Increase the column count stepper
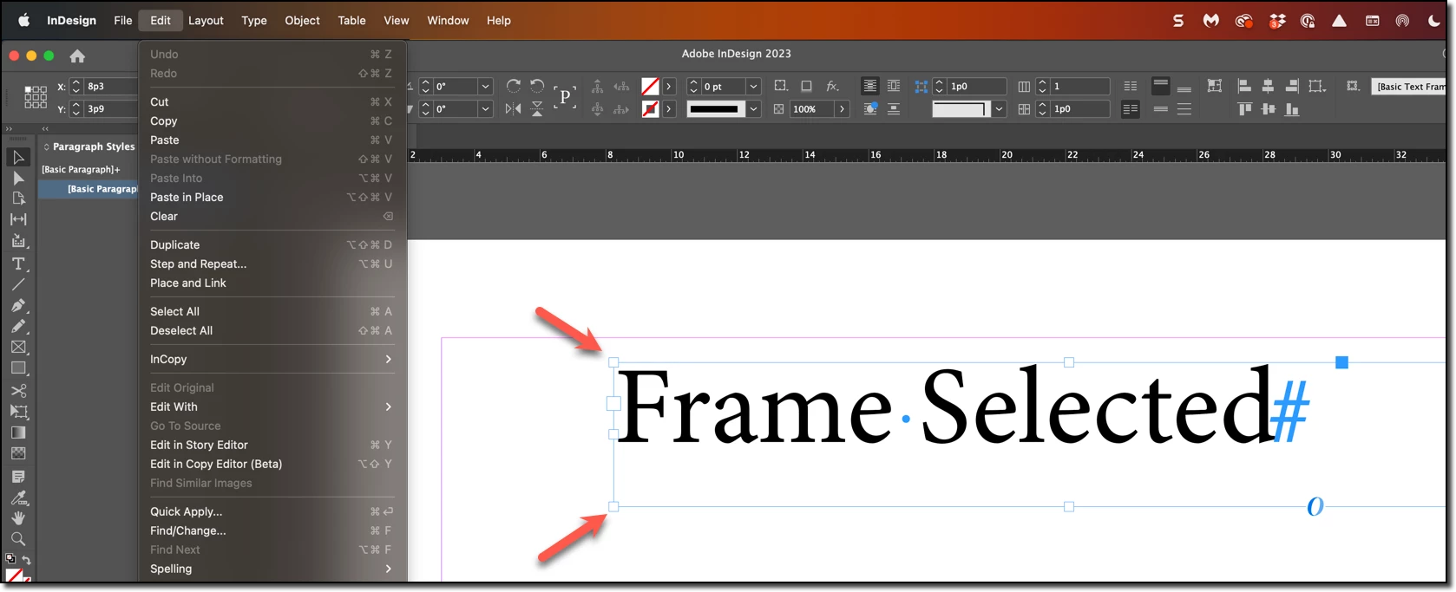 tap(1043, 82)
